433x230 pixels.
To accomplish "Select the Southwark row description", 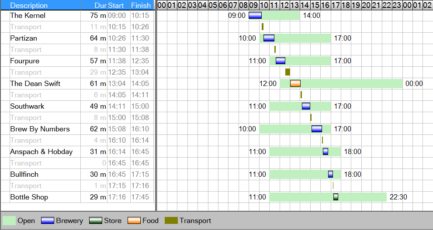I will point(27,106).
